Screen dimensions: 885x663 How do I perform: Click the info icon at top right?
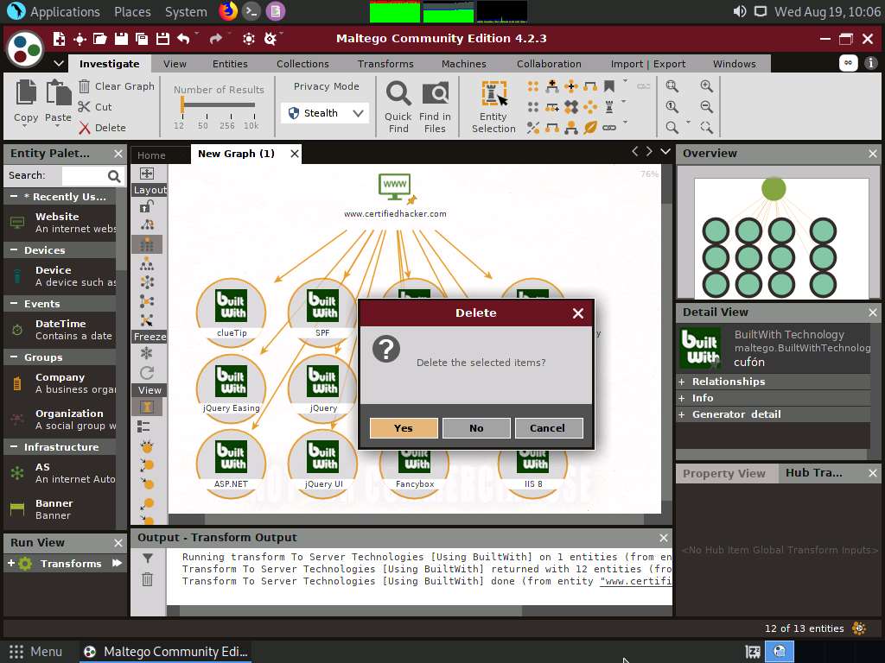tap(871, 63)
